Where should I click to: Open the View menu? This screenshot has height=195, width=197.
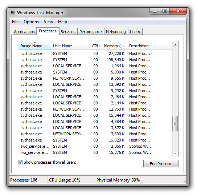(48, 22)
